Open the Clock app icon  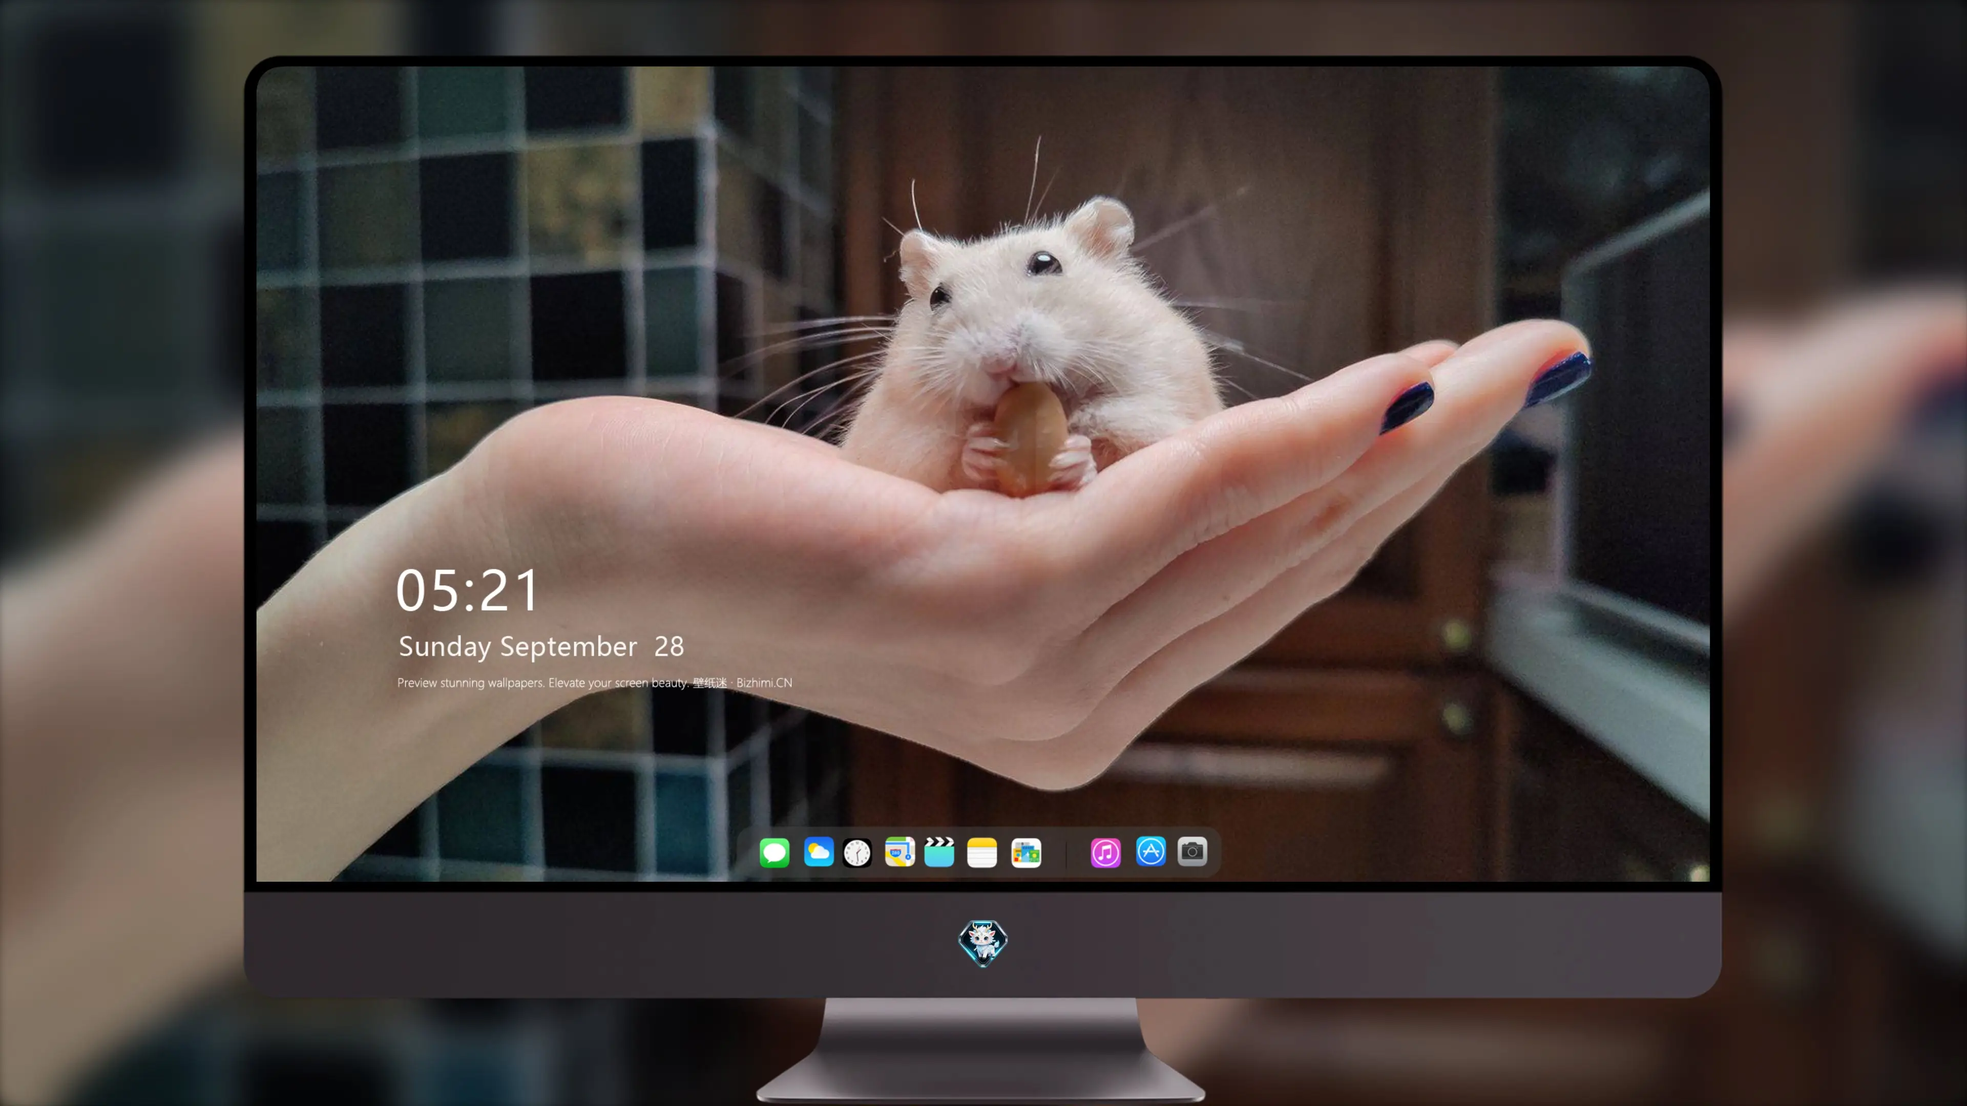[857, 853]
